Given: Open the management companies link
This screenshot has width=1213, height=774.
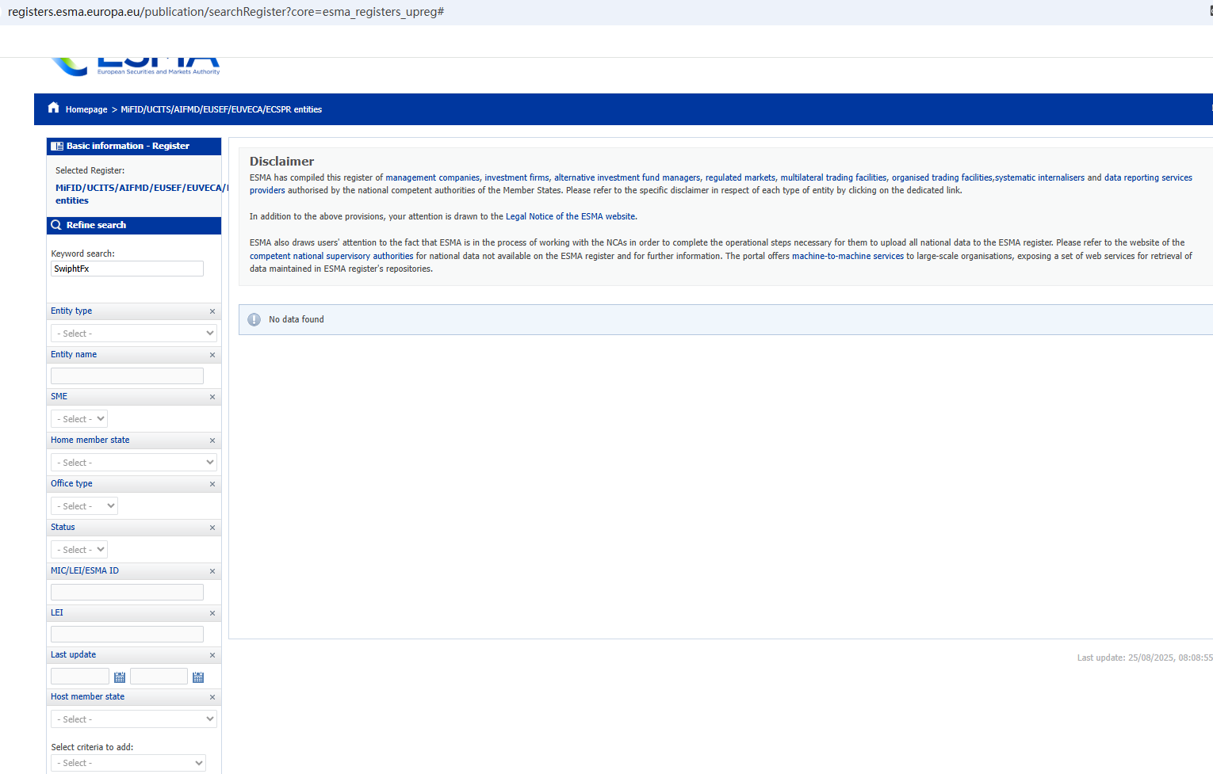Looking at the screenshot, I should (x=433, y=177).
